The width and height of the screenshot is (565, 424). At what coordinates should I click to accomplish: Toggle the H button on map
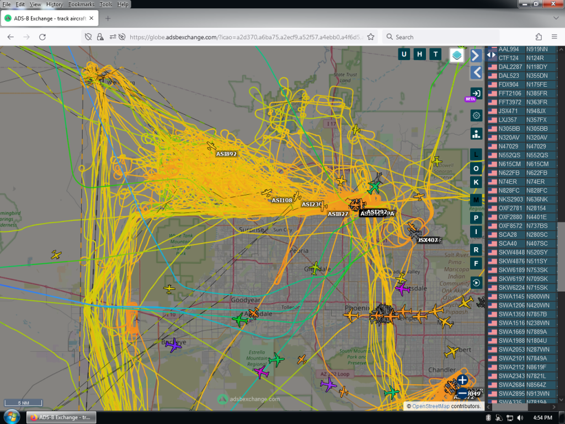(x=419, y=55)
